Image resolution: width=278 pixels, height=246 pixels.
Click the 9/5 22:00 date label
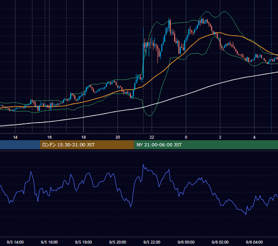click(x=152, y=242)
